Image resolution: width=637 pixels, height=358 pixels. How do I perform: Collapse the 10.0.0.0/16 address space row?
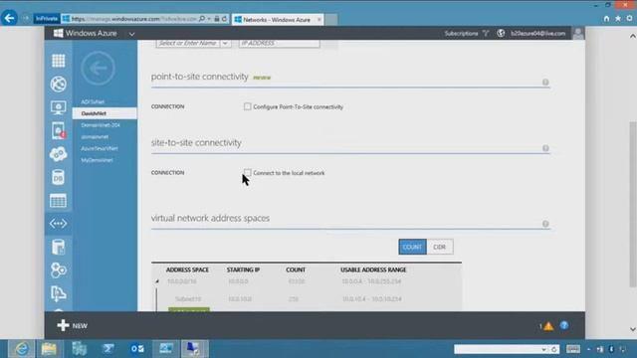(x=157, y=281)
